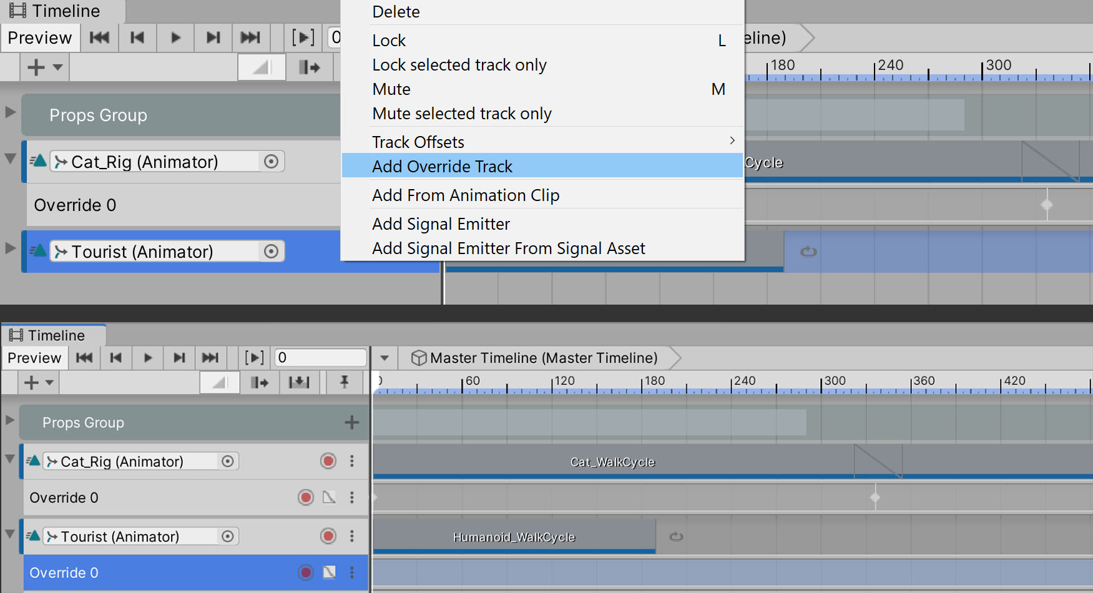
Task: Toggle the marker pin icon in lower toolbar
Action: click(344, 383)
